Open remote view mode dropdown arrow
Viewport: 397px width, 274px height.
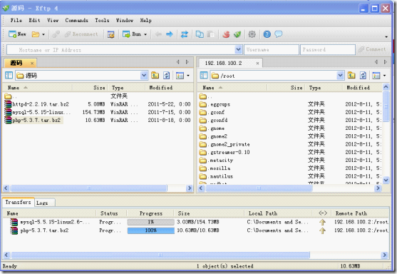[x=384, y=76]
